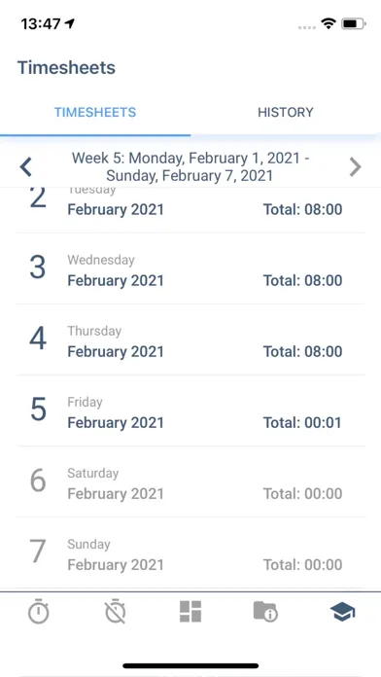Open the stopwatch timer tab icon
Image resolution: width=381 pixels, height=677 pixels.
[x=39, y=612]
